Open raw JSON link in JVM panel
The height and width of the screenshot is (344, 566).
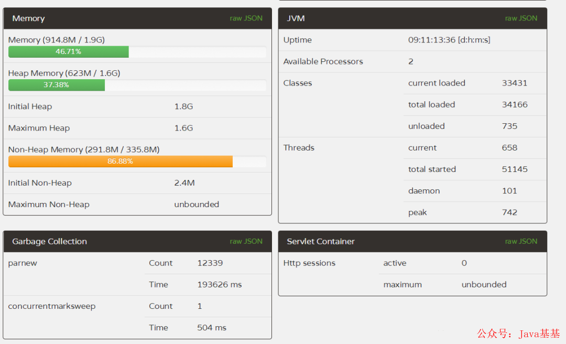click(x=521, y=18)
